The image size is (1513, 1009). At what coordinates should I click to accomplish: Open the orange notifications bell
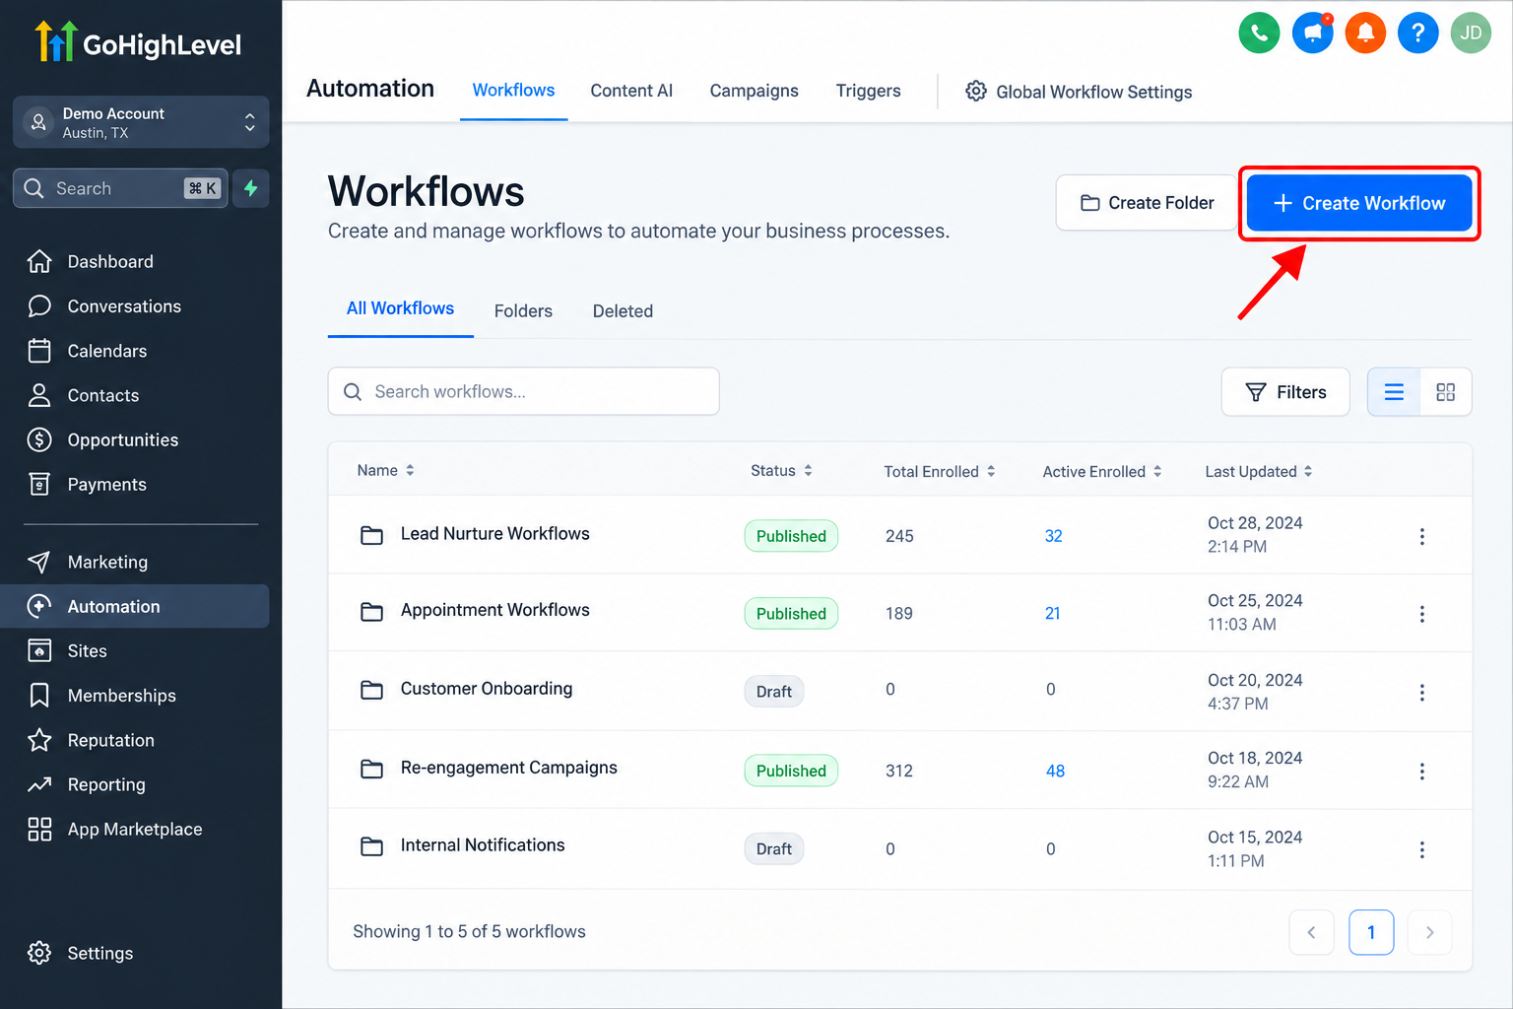pyautogui.click(x=1365, y=33)
